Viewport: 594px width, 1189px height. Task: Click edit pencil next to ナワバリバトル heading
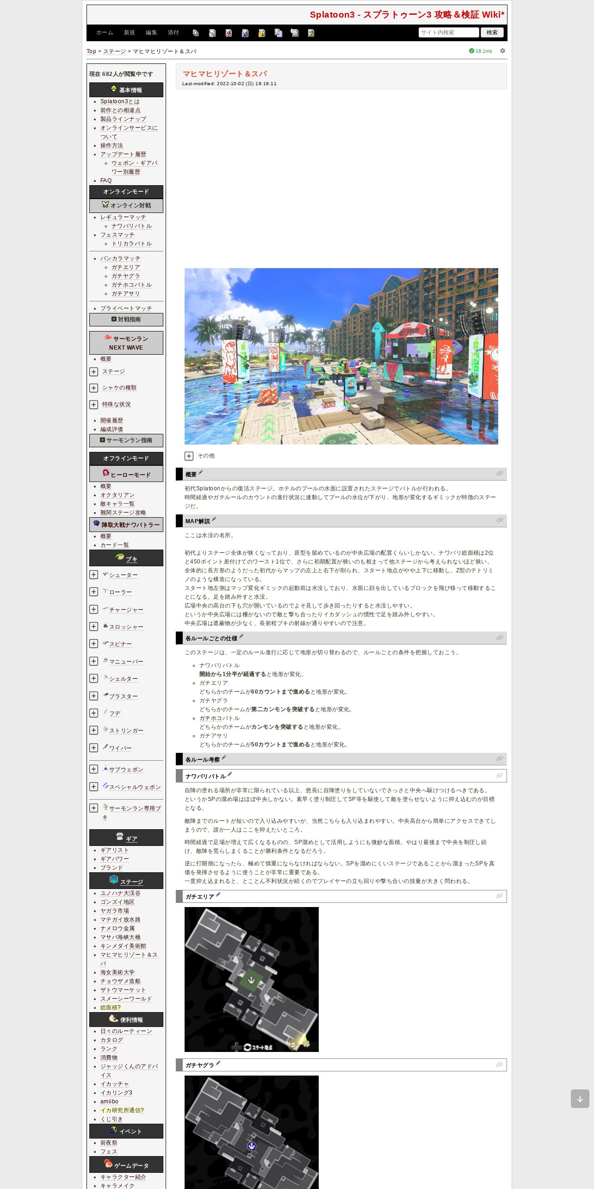(x=229, y=774)
